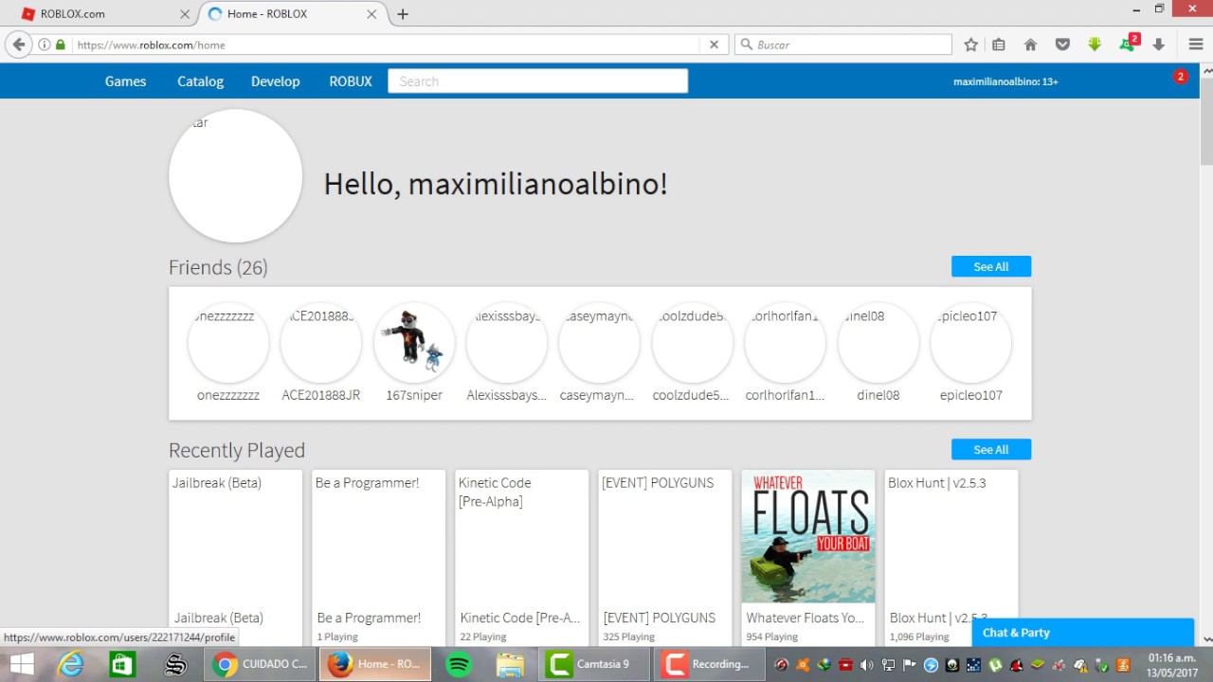Switch to Chrome CUIDADO window in taskbar

point(261,664)
